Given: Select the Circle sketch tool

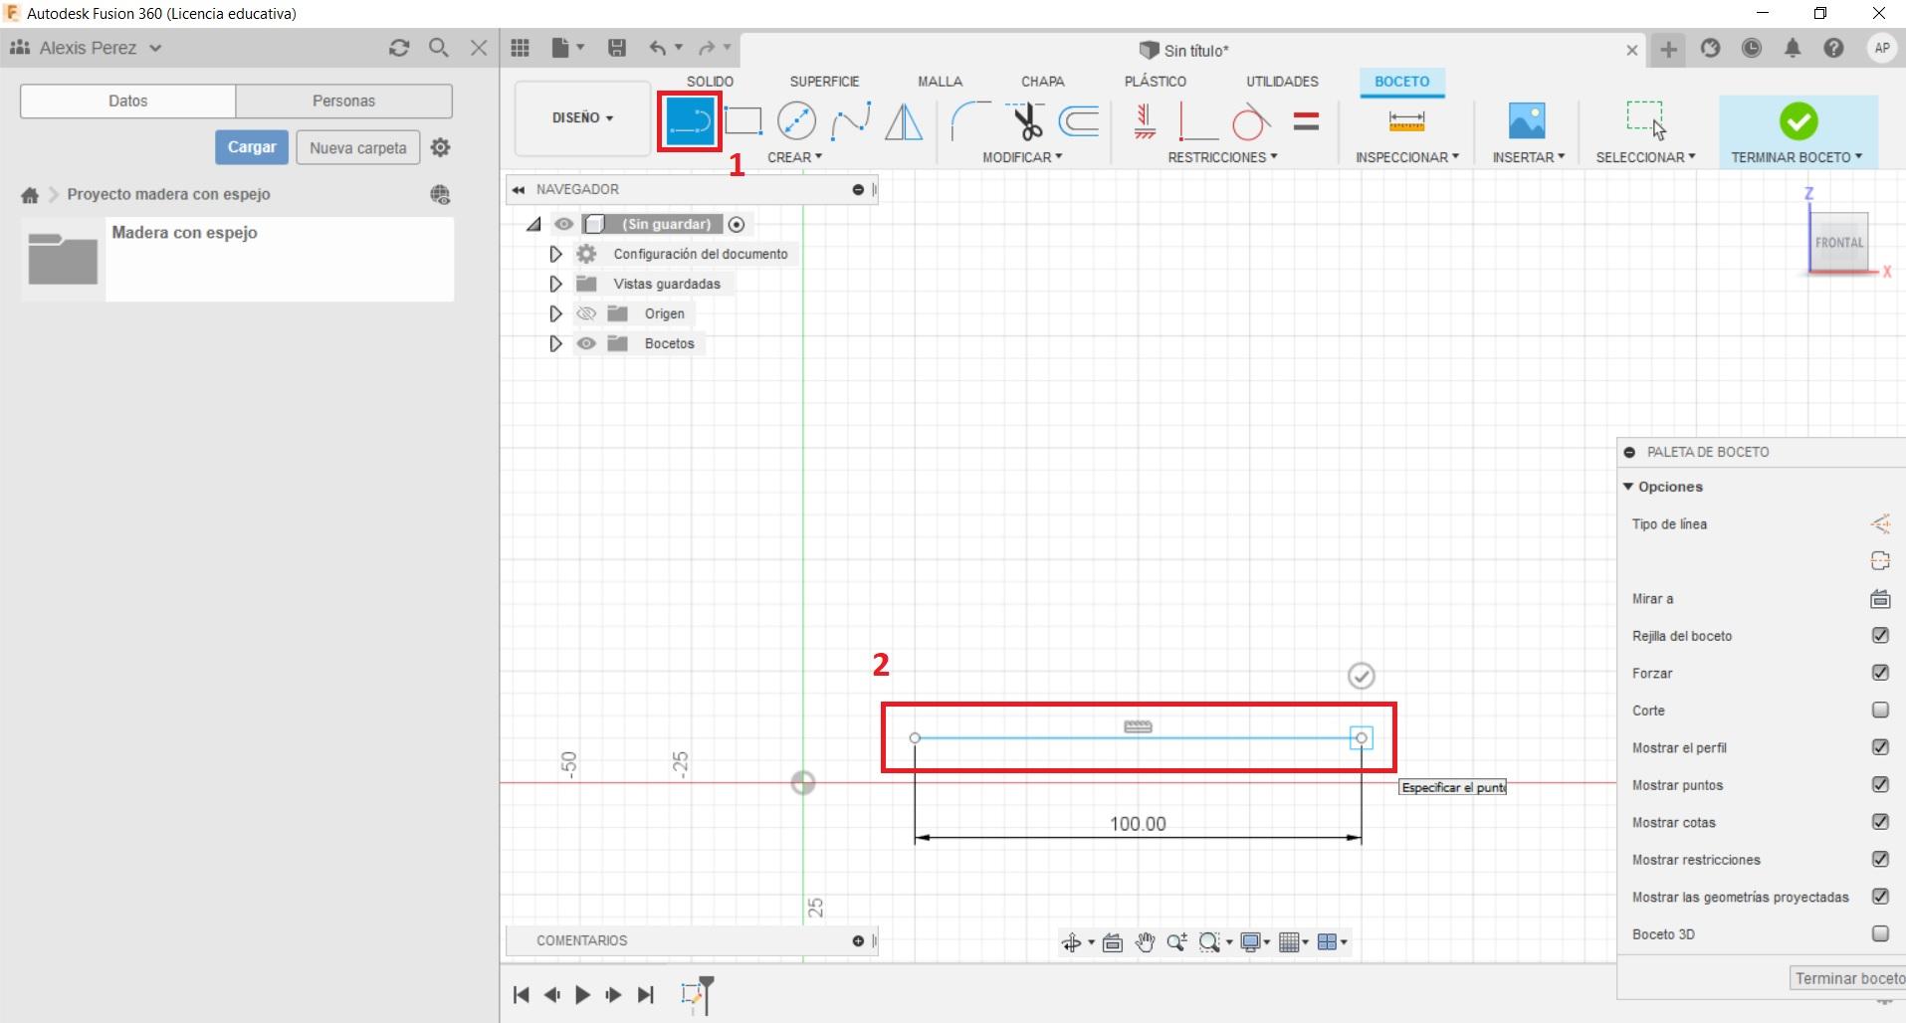Looking at the screenshot, I should pos(796,121).
